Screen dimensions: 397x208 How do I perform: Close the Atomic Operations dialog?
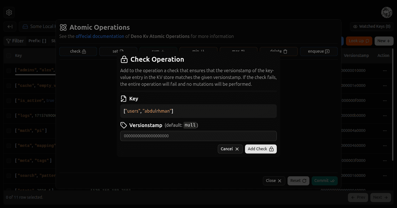pyautogui.click(x=274, y=181)
